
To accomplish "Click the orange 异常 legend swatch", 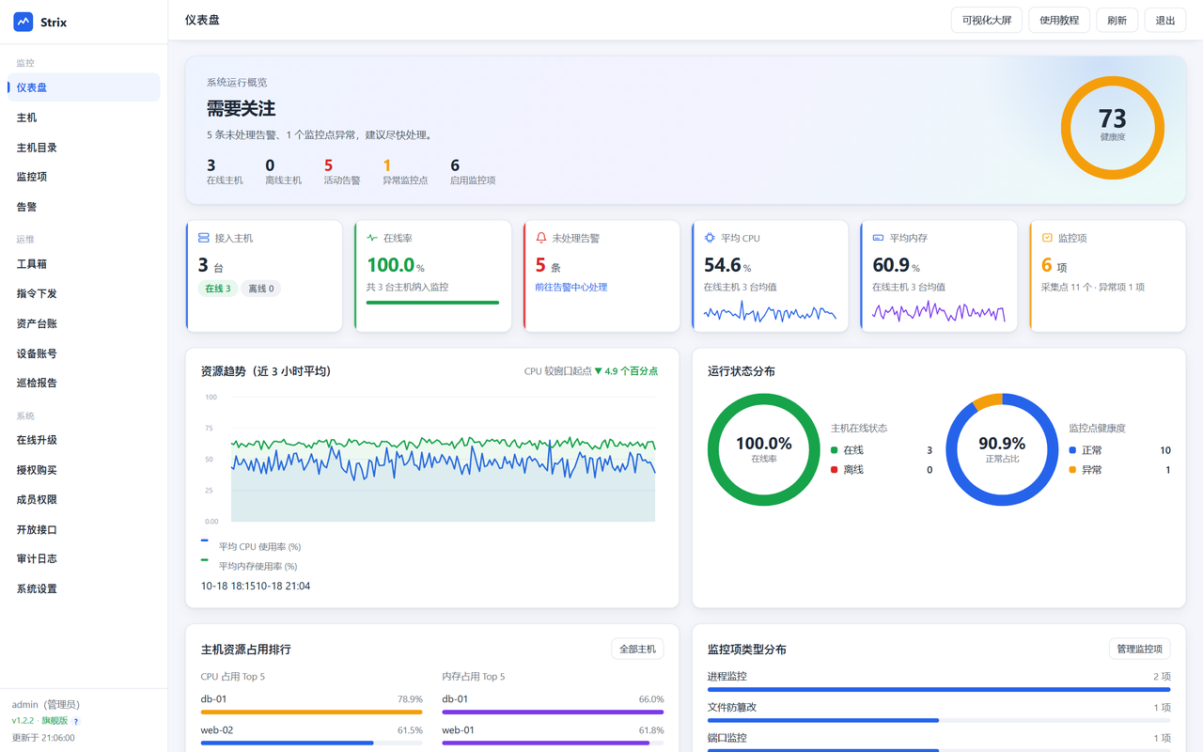I will pyautogui.click(x=1073, y=470).
